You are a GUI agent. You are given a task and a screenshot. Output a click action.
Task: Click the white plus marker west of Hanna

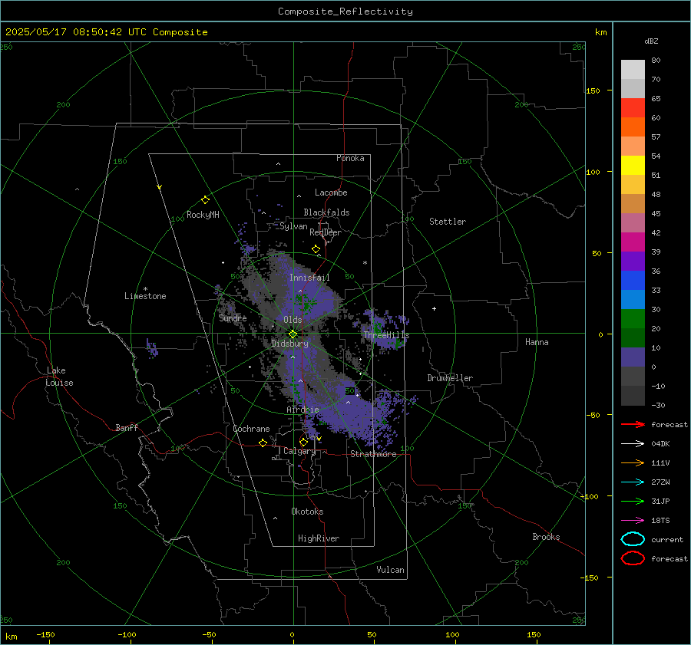pyautogui.click(x=434, y=308)
